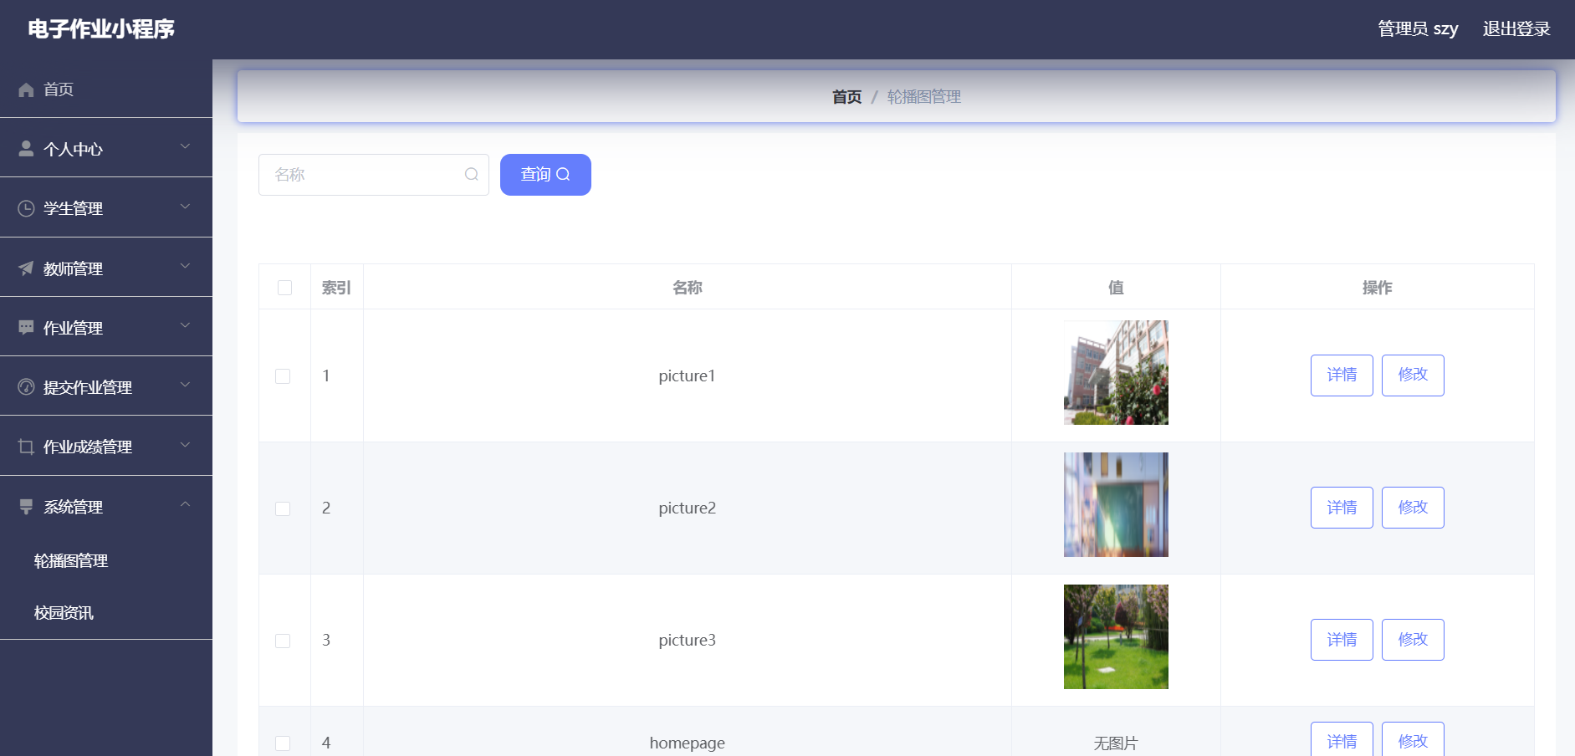Click the picture2 classroom thumbnail

click(1116, 505)
